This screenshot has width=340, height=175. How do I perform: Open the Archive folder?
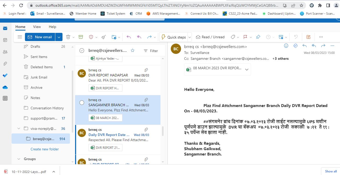coord(41,87)
